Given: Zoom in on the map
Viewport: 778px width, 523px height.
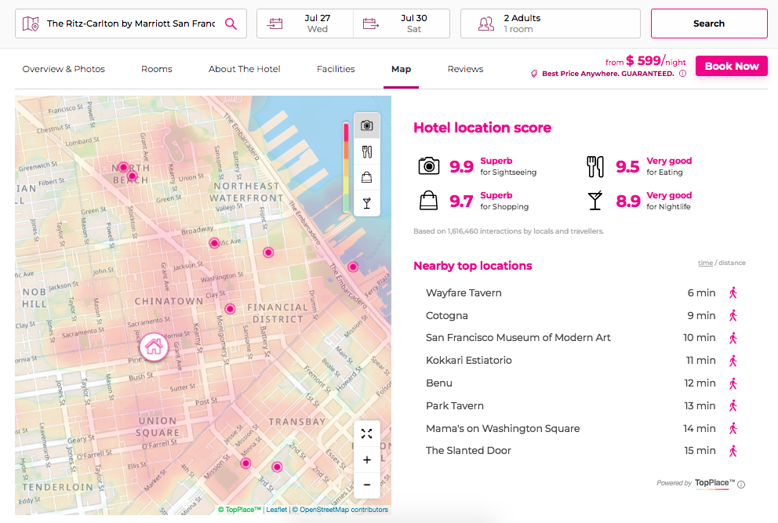Looking at the screenshot, I should point(366,459).
